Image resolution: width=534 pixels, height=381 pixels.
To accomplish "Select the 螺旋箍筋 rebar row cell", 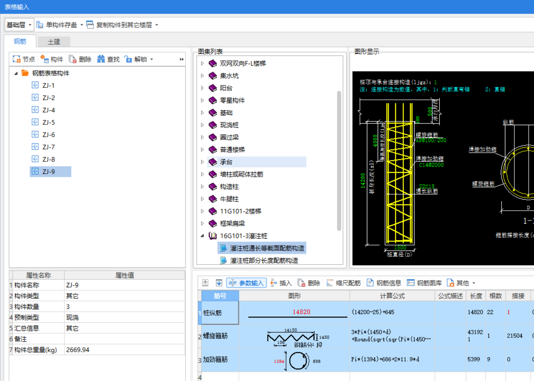I will point(220,336).
